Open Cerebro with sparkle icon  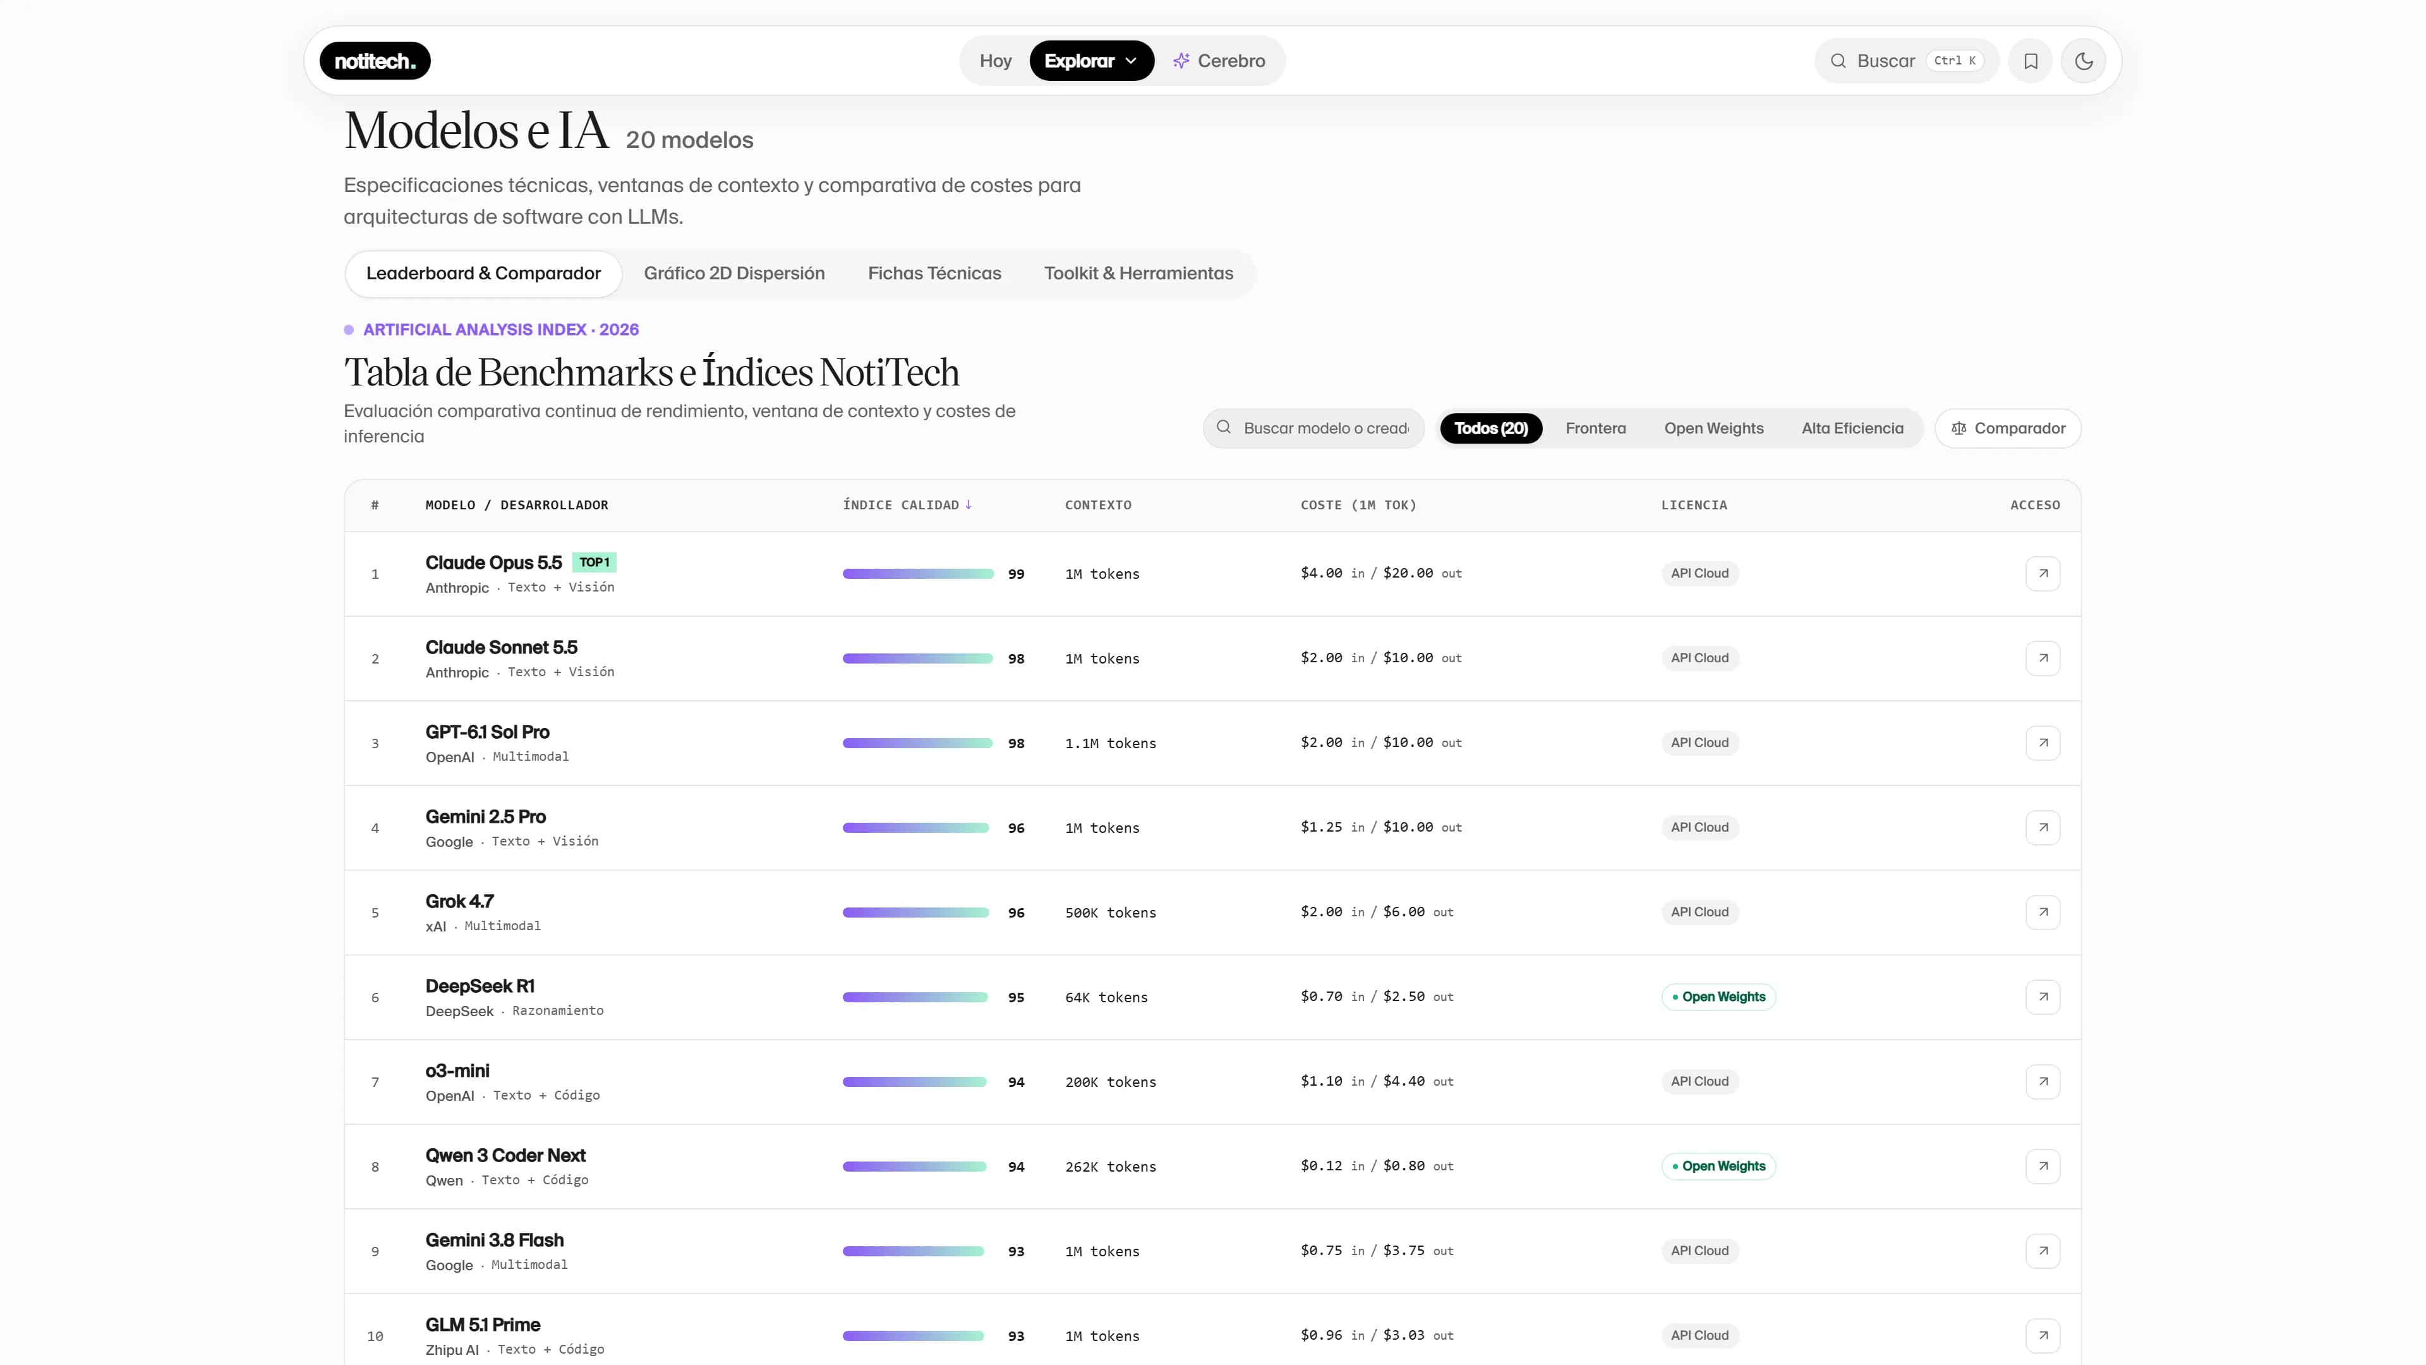pos(1219,61)
